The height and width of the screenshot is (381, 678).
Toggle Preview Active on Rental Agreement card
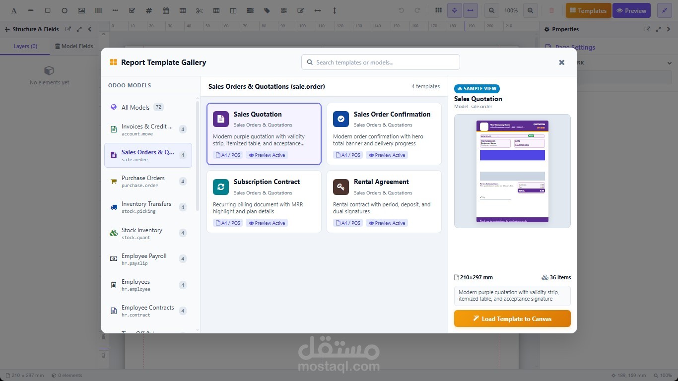(x=387, y=223)
